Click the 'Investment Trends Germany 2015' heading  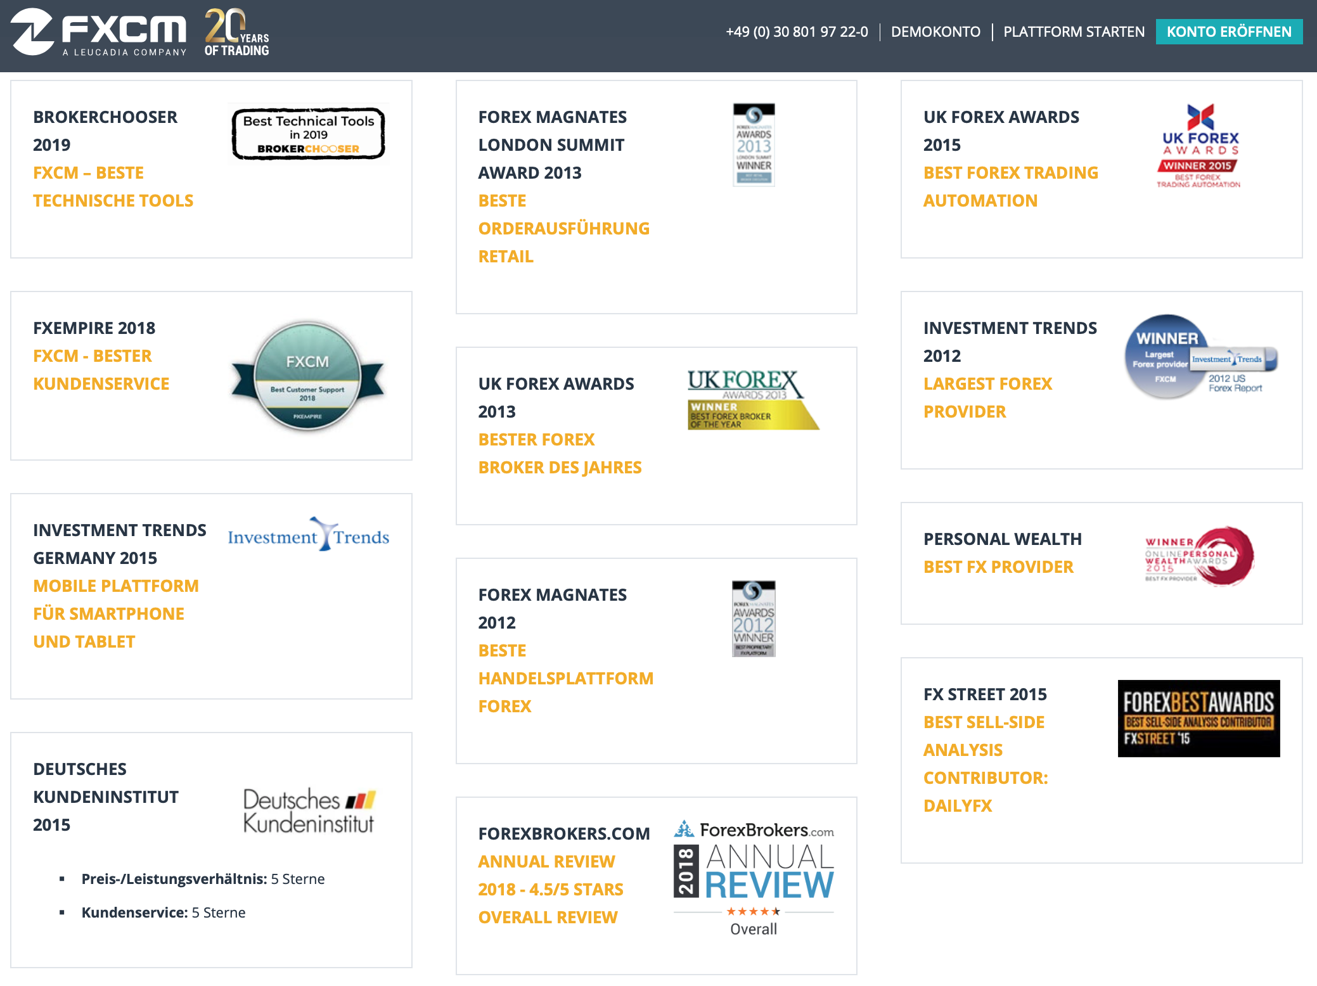120,544
